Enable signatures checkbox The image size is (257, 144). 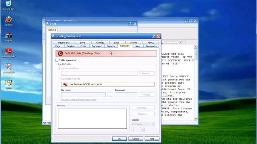coord(57,60)
